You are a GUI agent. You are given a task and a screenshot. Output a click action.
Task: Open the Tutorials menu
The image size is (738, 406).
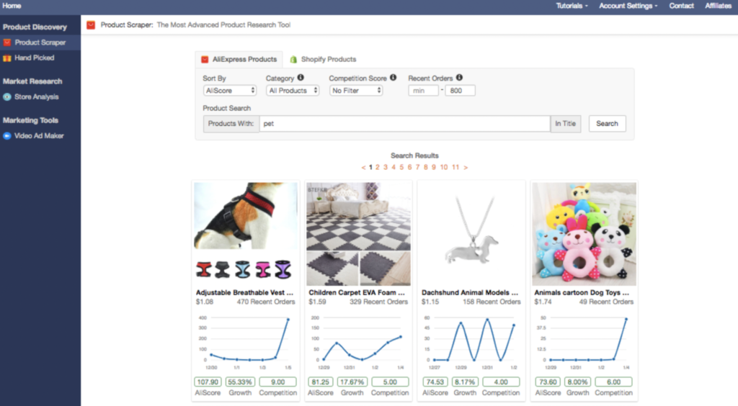coord(571,6)
